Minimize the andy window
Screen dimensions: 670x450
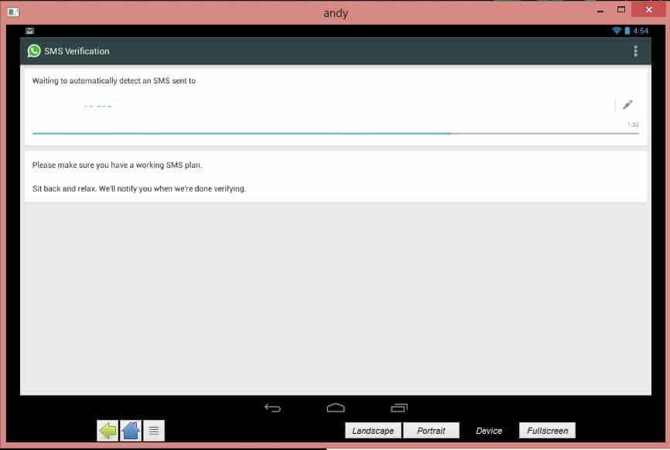coord(600,10)
